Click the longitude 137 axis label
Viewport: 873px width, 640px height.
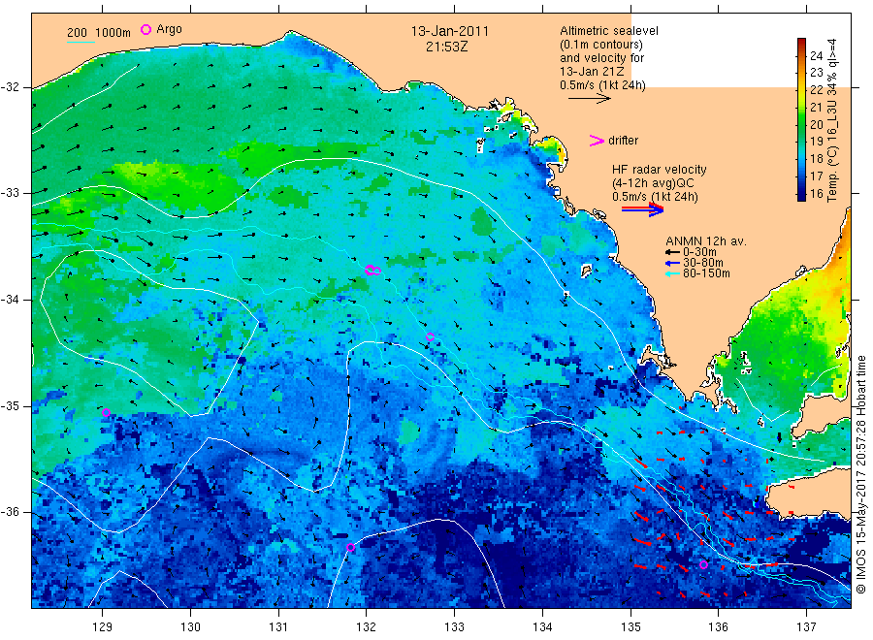click(x=806, y=627)
